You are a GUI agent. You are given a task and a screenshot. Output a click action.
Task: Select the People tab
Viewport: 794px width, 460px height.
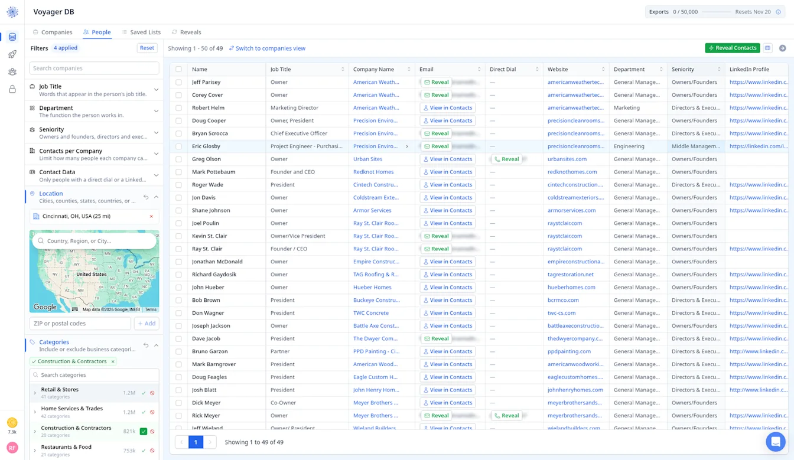tap(97, 32)
